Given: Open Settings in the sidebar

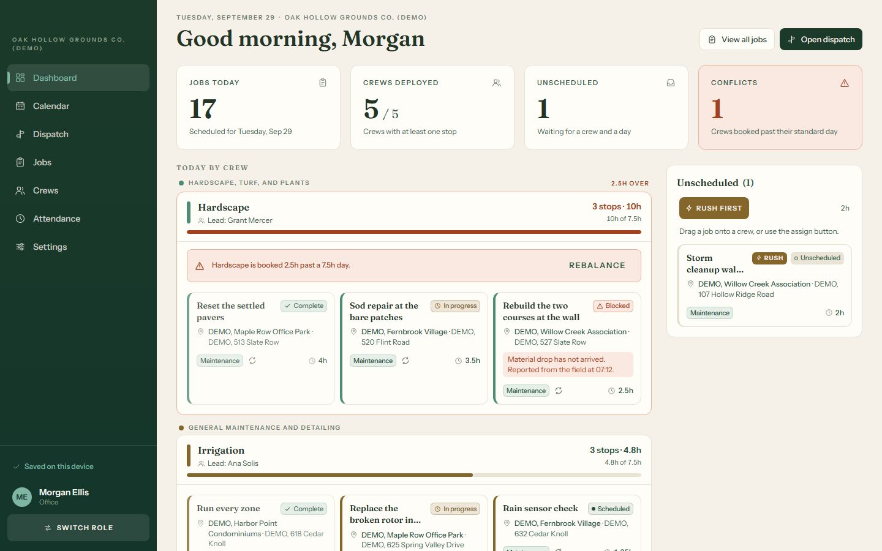Looking at the screenshot, I should [78, 247].
